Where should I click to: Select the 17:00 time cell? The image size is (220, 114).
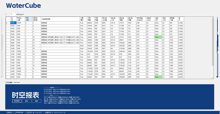pyautogui.click(x=13, y=68)
